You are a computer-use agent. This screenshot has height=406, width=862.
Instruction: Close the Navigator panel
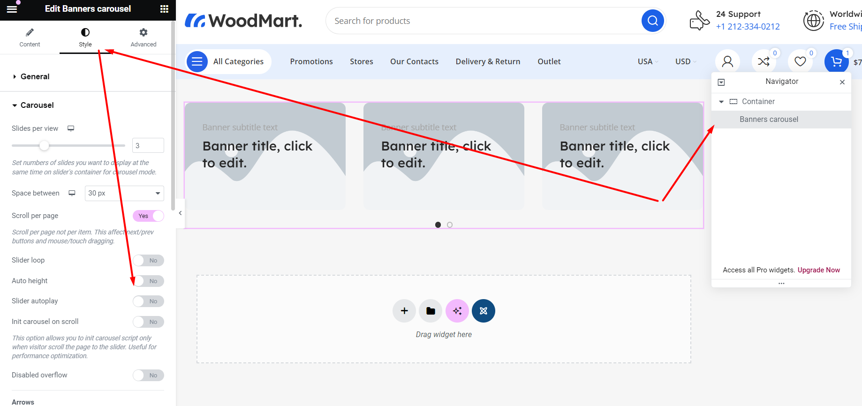coord(842,82)
